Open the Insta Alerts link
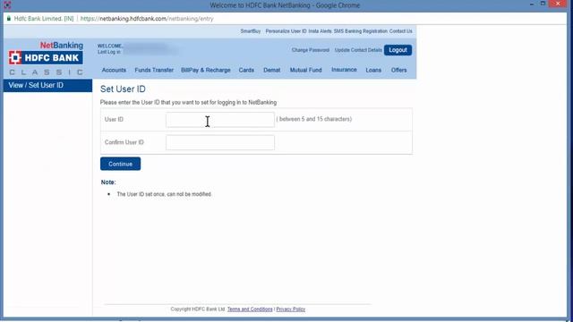 tap(320, 31)
